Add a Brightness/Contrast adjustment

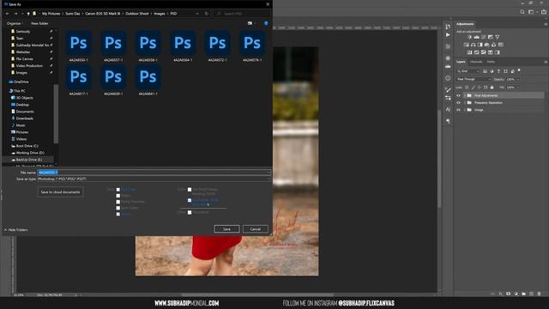tap(469, 37)
